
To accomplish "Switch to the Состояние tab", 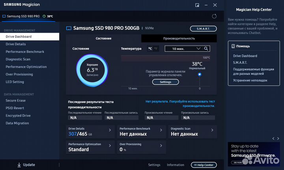I will (104, 39).
